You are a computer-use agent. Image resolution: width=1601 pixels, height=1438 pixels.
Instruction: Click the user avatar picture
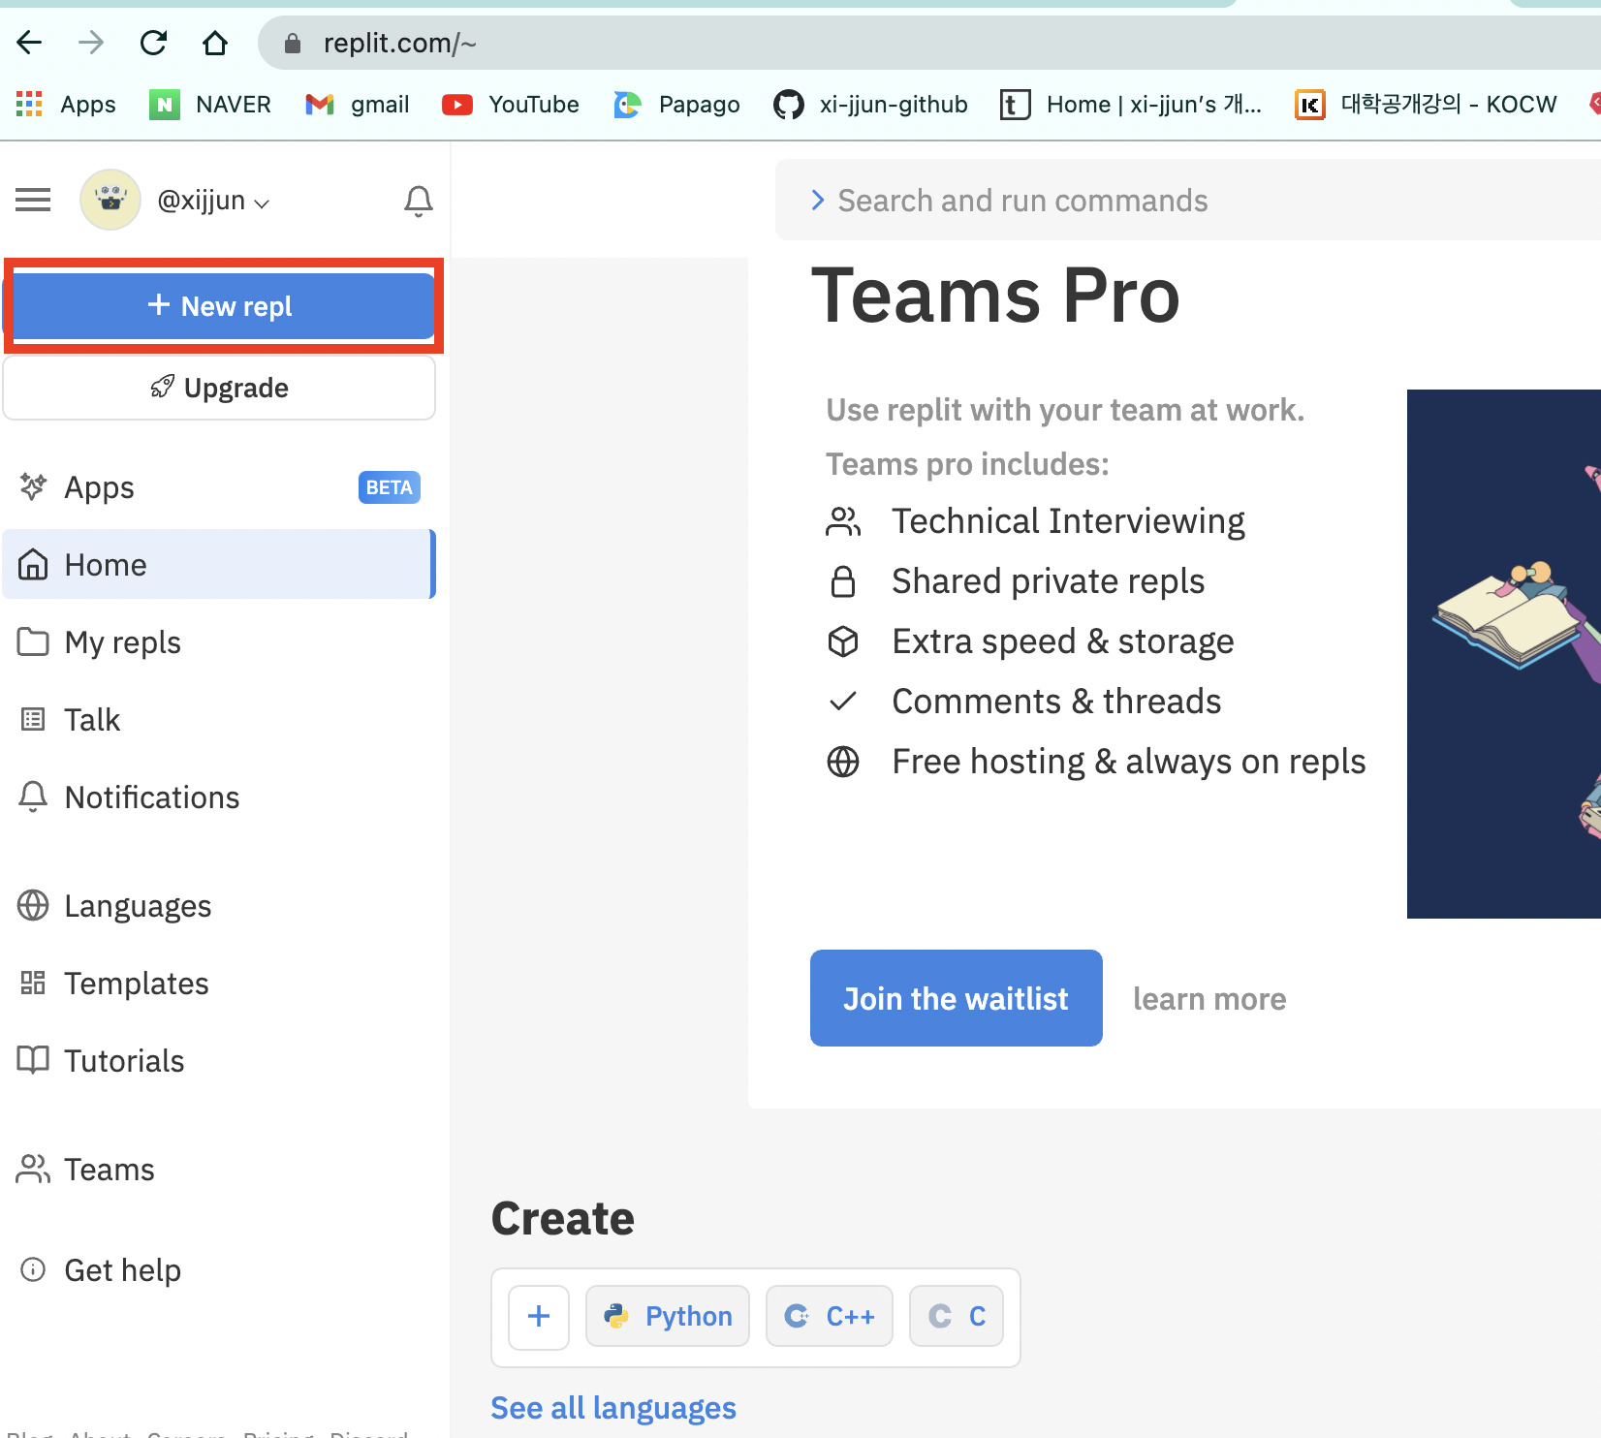pyautogui.click(x=110, y=200)
